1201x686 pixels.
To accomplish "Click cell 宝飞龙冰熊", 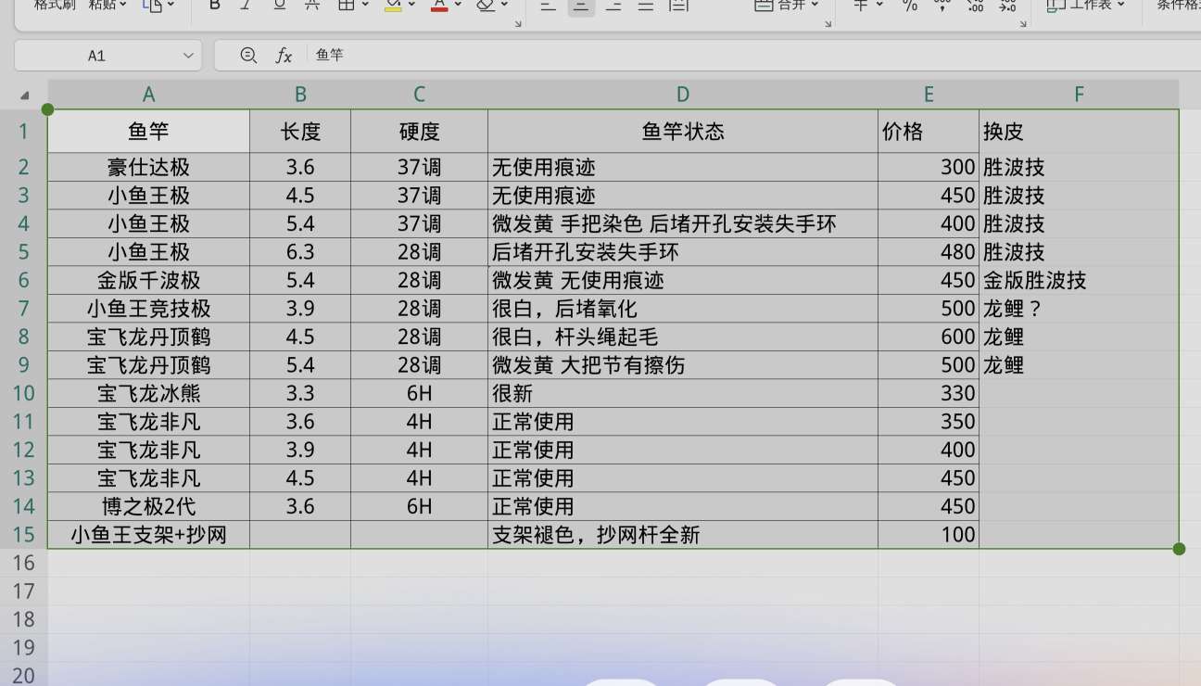I will click(x=148, y=393).
